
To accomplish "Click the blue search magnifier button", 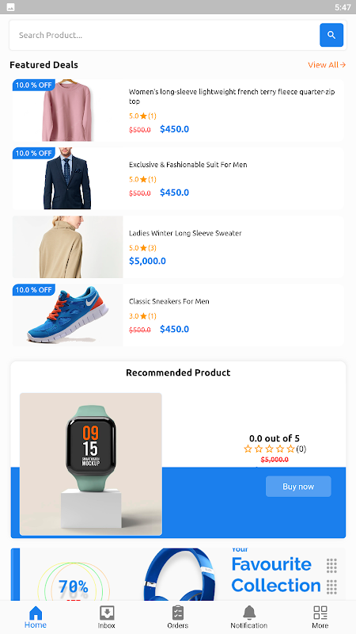I will pos(331,35).
